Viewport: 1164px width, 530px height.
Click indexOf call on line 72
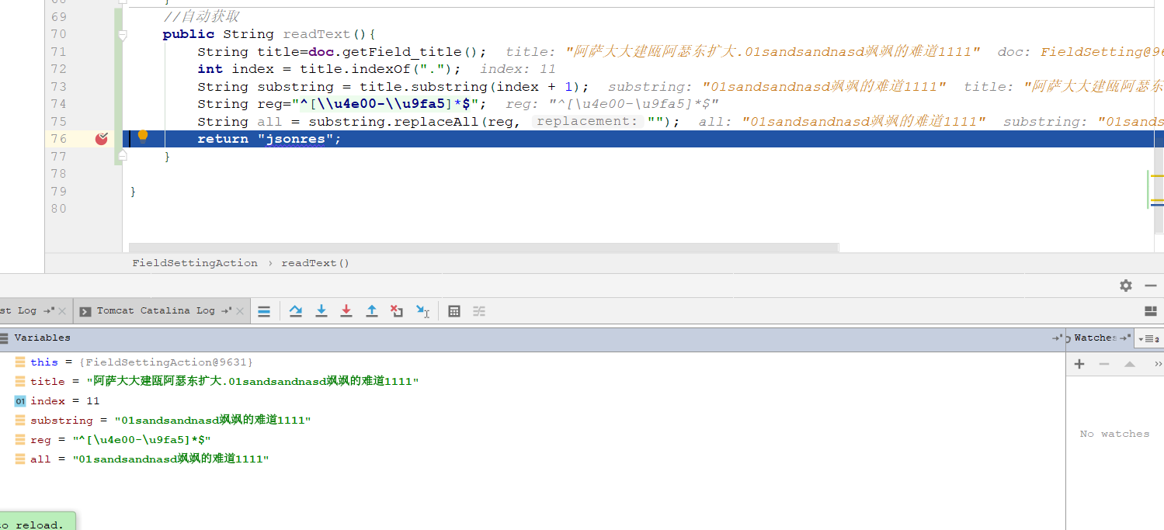386,69
